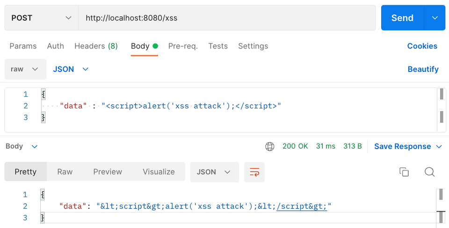Send the POST request
Screen dimensions: 449x228
[x=403, y=18]
